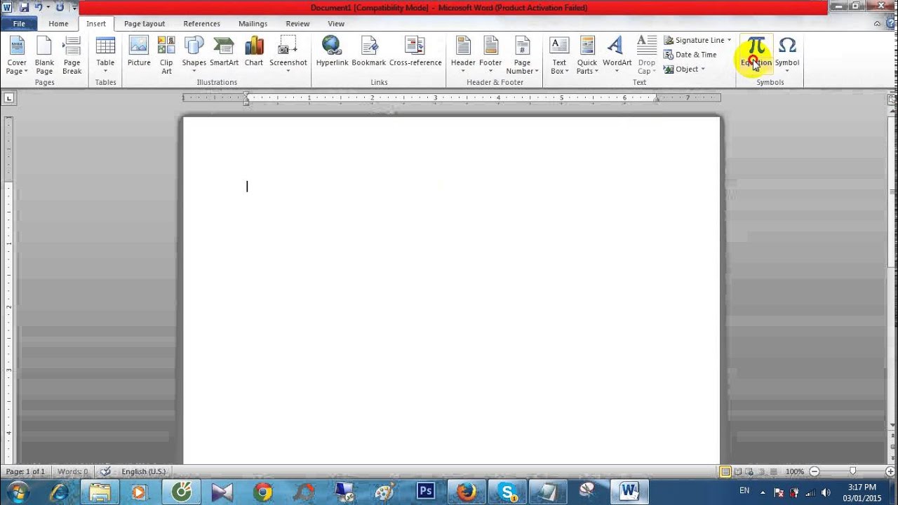The image size is (898, 505).
Task: Insert a Bookmark
Action: point(368,52)
